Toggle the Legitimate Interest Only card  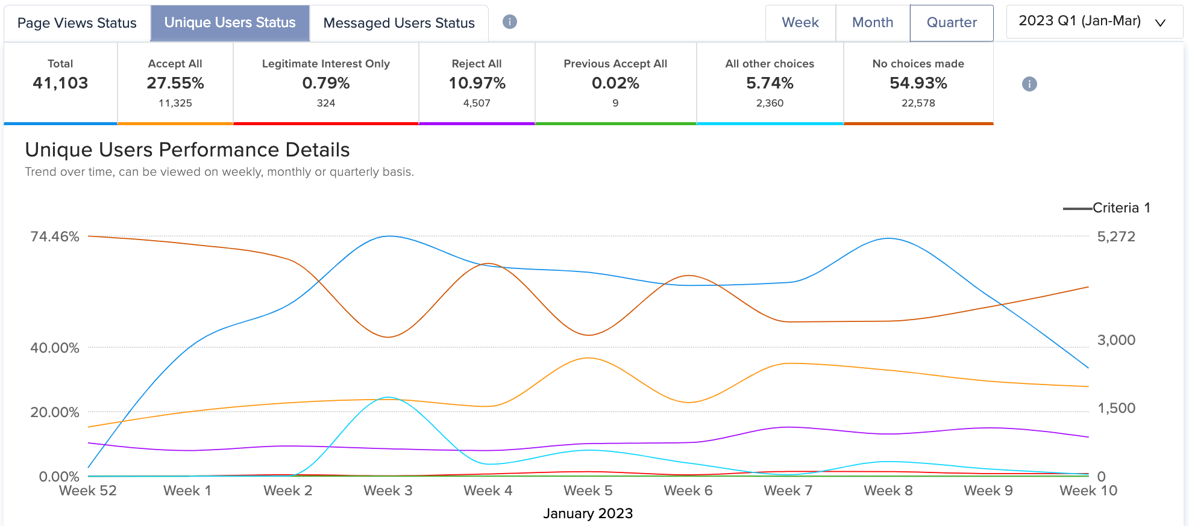tap(326, 83)
